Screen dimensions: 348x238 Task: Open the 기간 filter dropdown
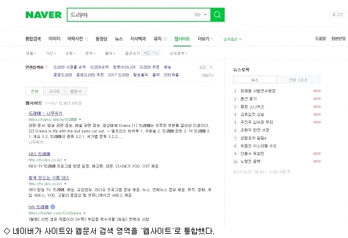coord(51,53)
